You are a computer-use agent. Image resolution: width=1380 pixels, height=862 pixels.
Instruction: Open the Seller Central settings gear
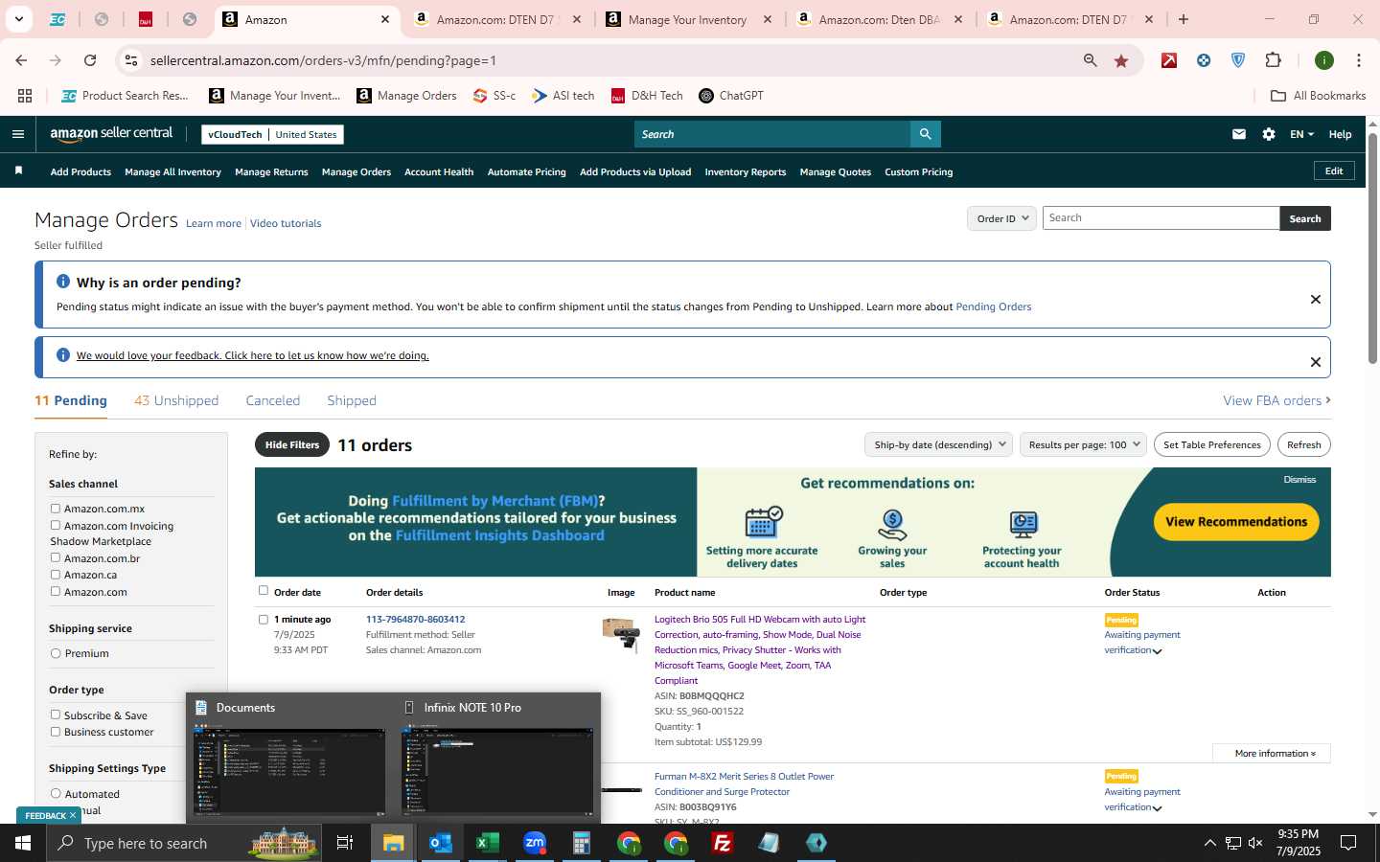[x=1269, y=134]
